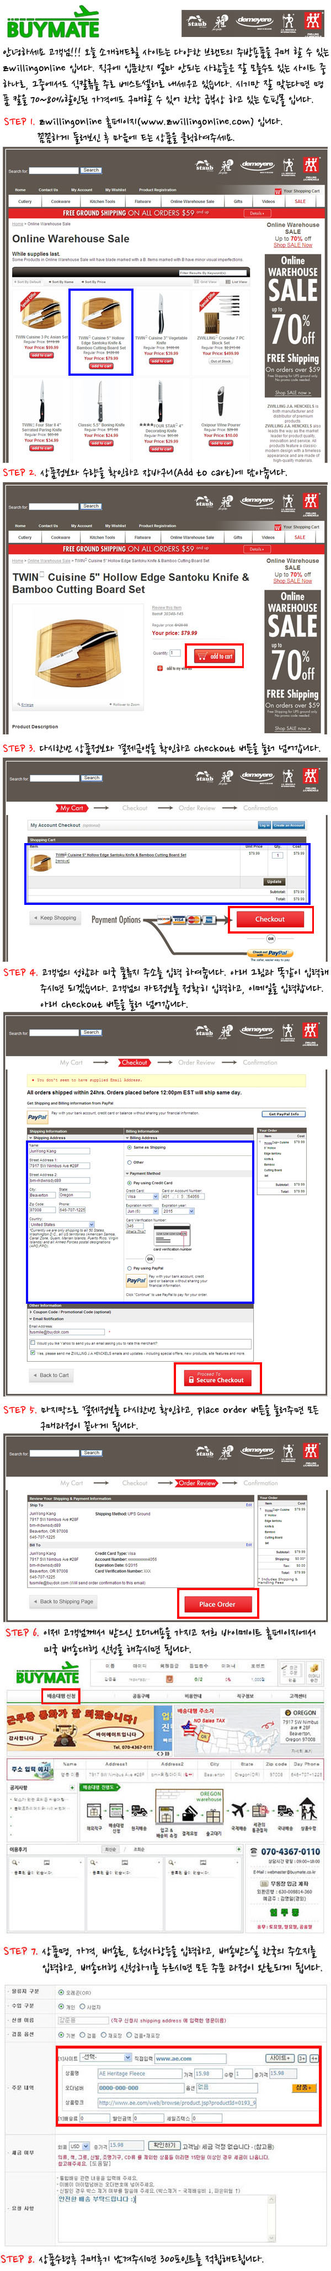The width and height of the screenshot is (331, 2271).
Task: Click the Log In button in My Account Checkout
Action: click(x=263, y=825)
